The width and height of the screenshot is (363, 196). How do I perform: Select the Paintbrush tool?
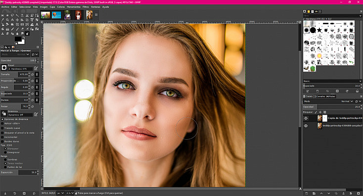(17, 29)
